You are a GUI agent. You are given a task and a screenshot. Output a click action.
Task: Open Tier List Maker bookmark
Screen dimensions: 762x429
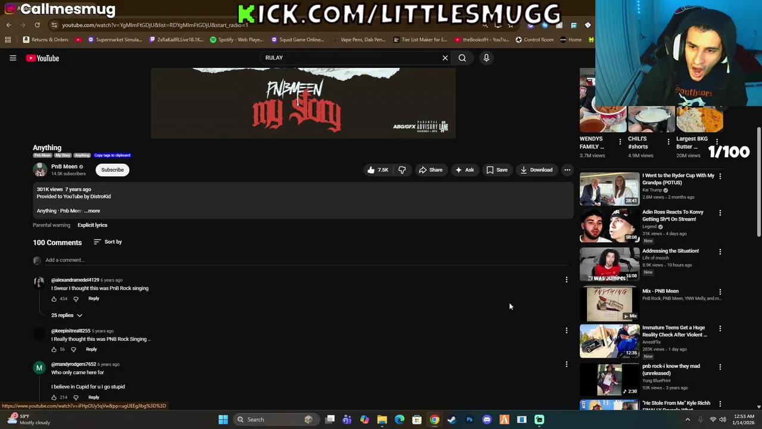tap(420, 40)
